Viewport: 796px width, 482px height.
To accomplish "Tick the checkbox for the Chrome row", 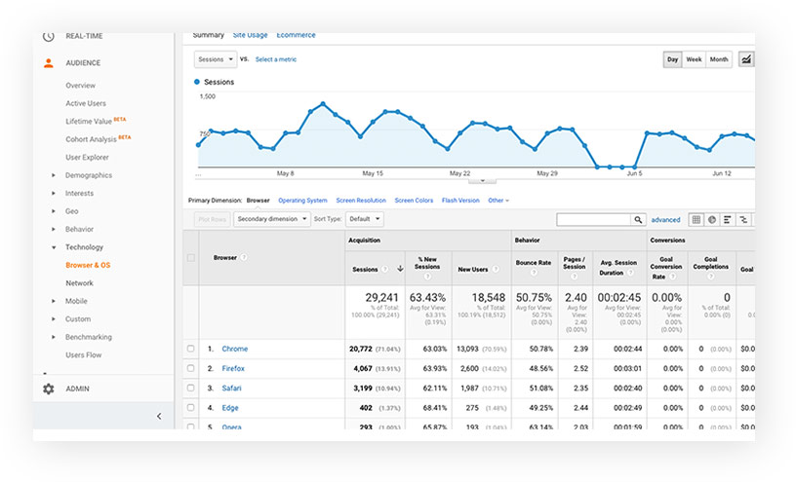I will point(191,349).
